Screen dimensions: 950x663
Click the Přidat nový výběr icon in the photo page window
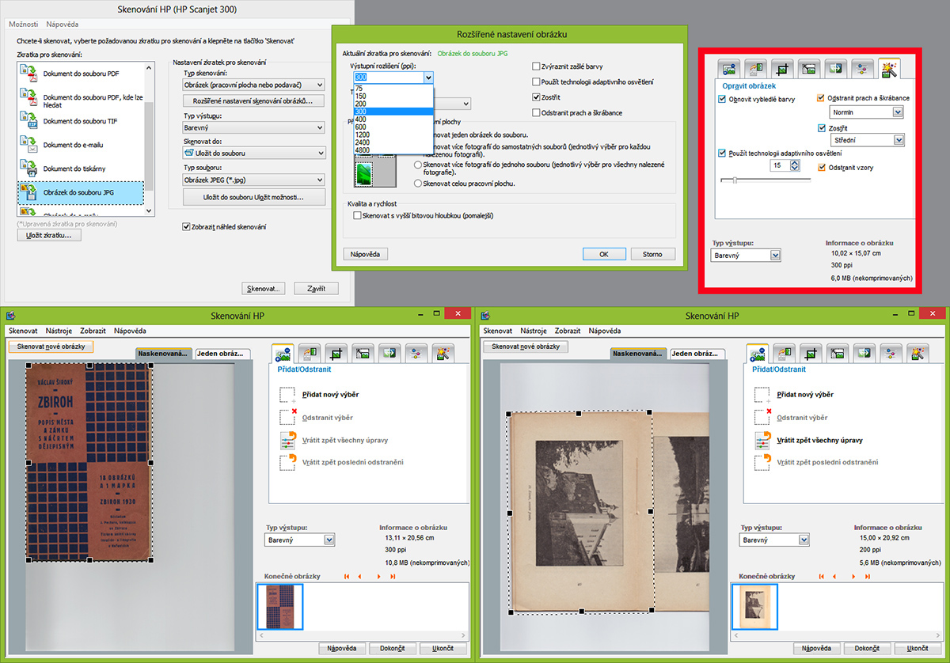(x=762, y=394)
